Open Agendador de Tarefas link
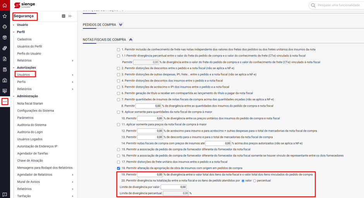This screenshot has width=364, height=198. coord(33,153)
